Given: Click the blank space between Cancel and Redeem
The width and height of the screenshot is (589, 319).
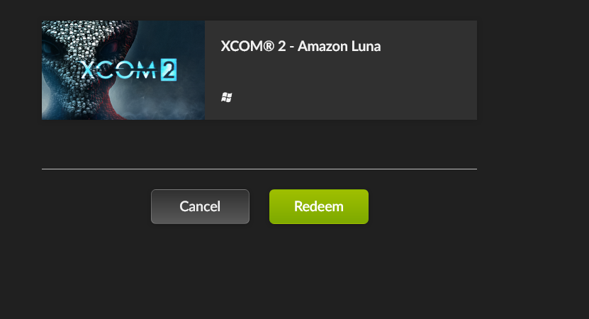Looking at the screenshot, I should [x=259, y=206].
